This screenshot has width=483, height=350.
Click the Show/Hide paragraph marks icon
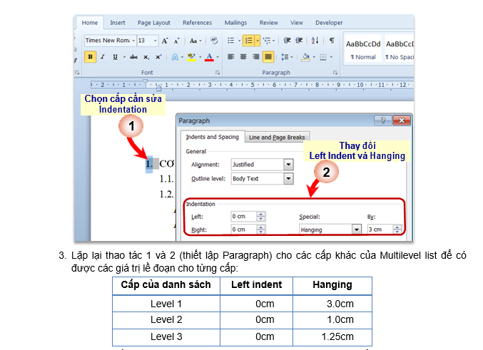(332, 41)
